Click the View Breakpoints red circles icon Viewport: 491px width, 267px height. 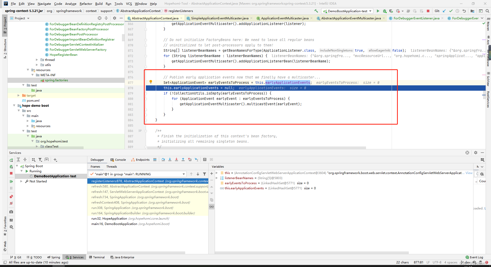point(11,196)
